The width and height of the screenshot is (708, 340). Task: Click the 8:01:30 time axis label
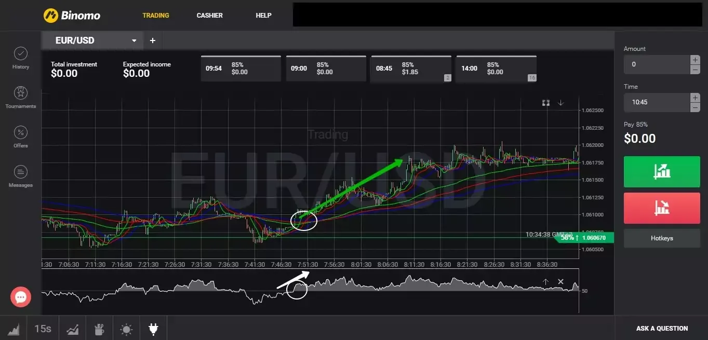tap(361, 264)
